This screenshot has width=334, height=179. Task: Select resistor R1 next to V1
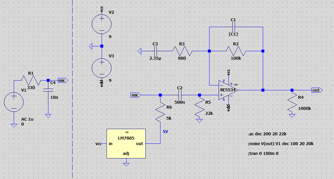31,80
